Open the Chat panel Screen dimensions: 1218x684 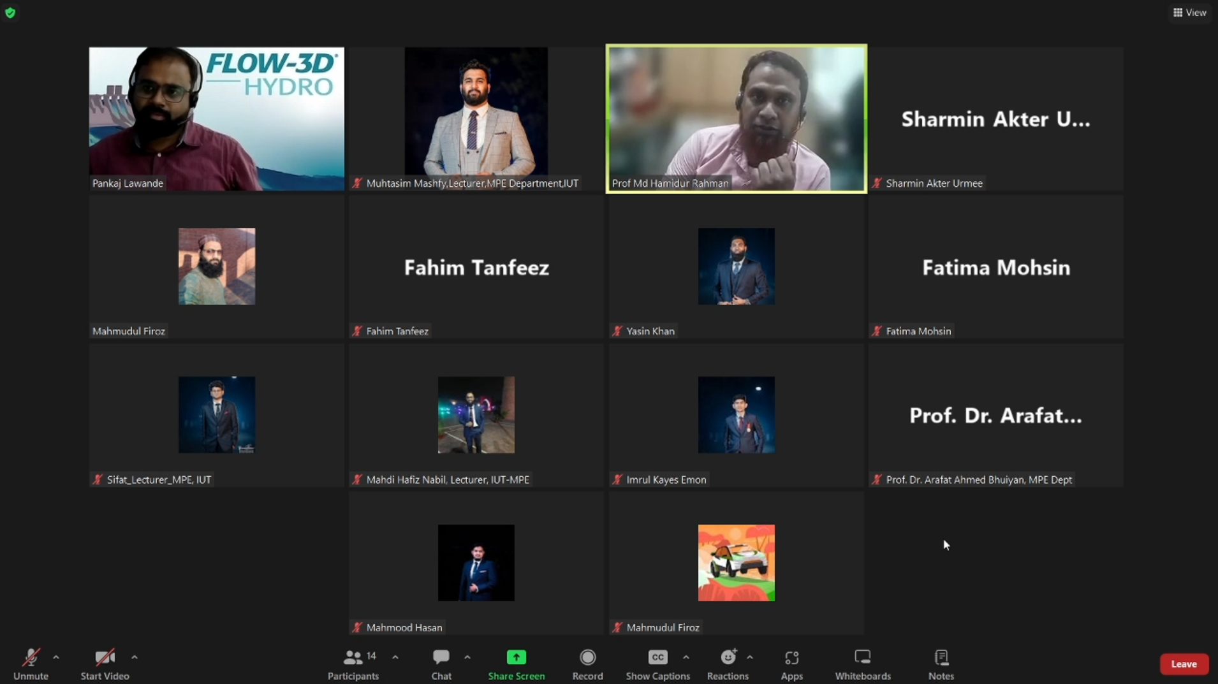click(x=441, y=664)
